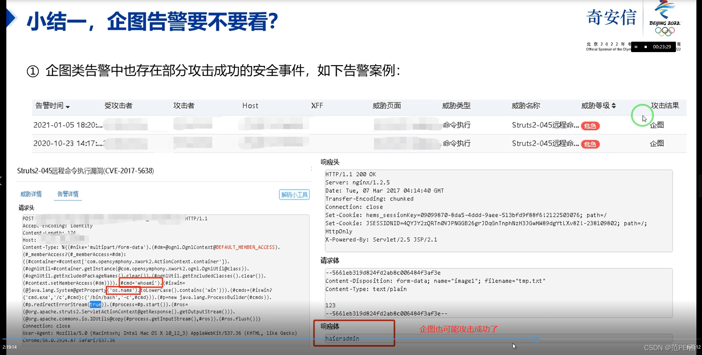This screenshot has width=702, height=355.
Task: Click the 威胁页面 column header
Action: point(387,106)
